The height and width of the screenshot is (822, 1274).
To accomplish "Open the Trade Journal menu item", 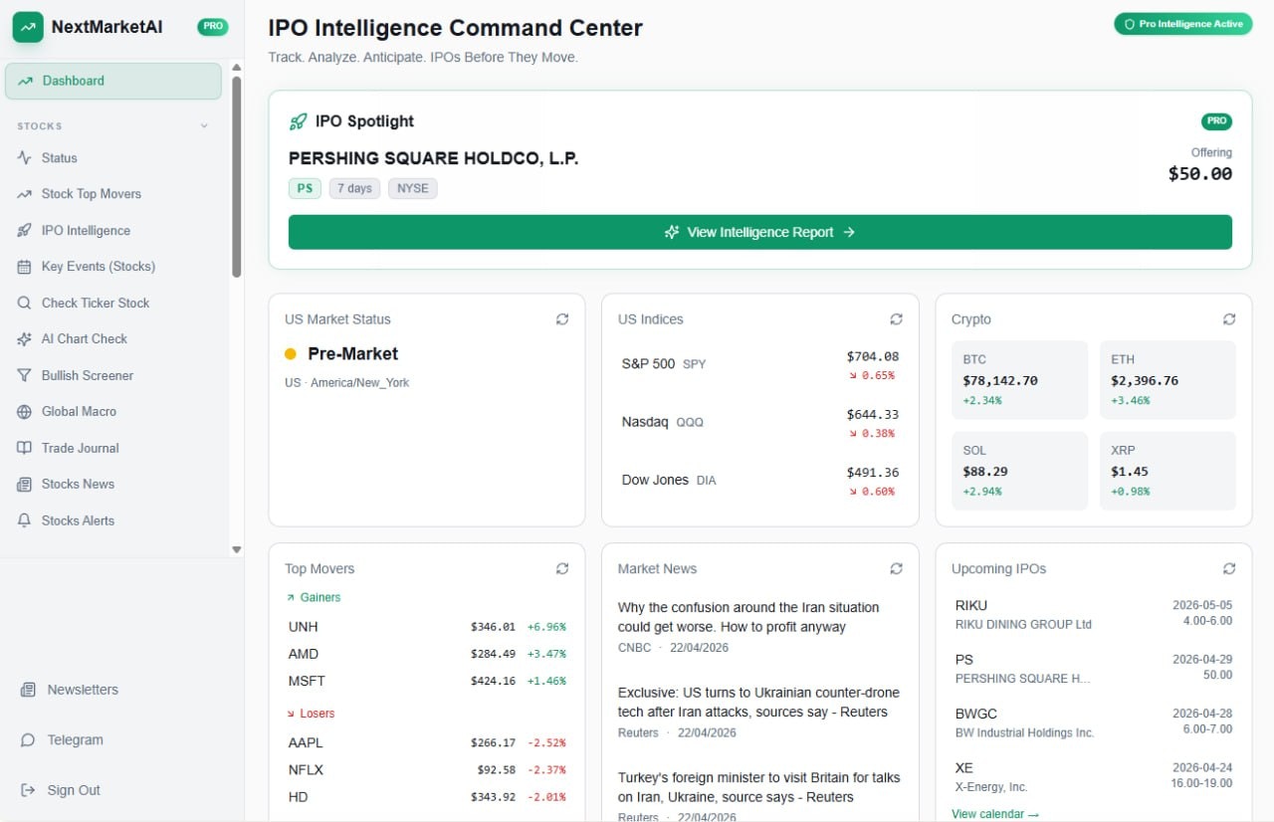I will point(113,448).
